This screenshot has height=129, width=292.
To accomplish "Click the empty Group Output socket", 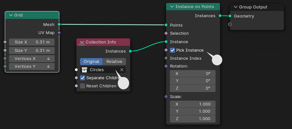I will click(230, 24).
